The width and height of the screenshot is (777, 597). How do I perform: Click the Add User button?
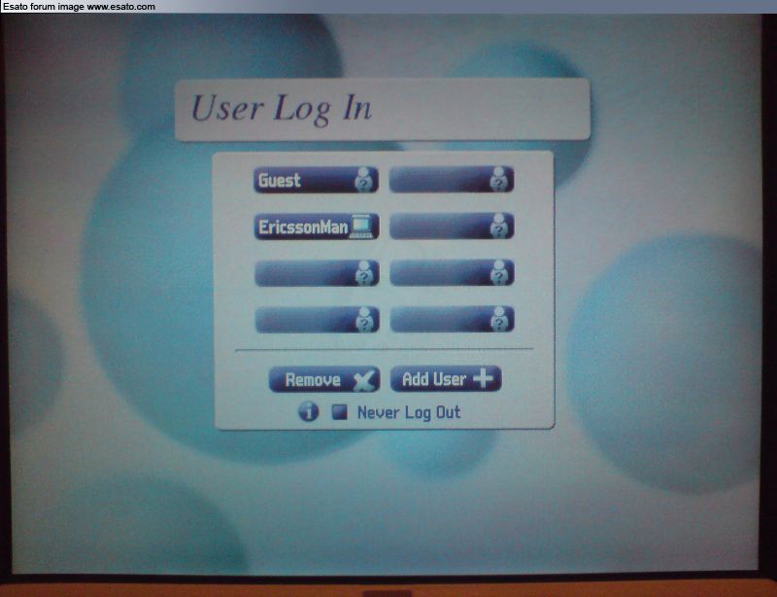pos(446,378)
